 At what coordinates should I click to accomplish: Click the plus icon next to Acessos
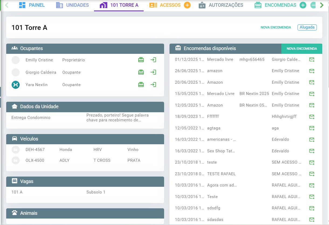tap(187, 5)
